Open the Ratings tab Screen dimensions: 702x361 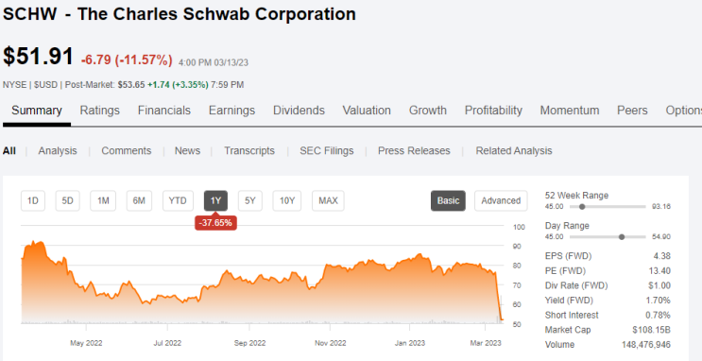[100, 111]
